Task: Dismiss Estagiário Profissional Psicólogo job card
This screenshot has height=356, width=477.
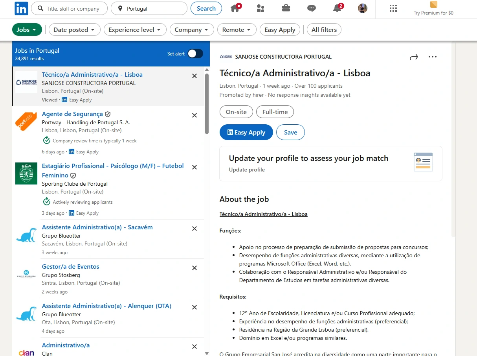Action: coord(194,167)
